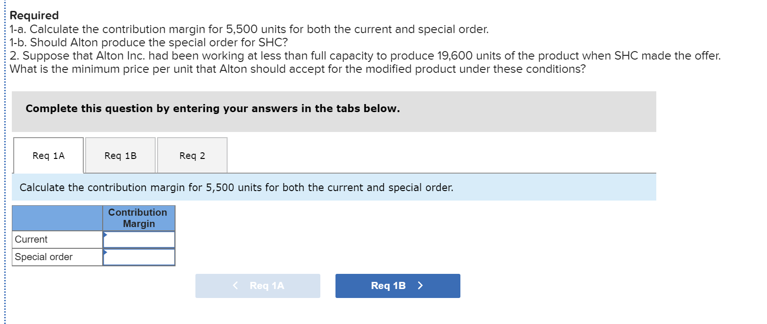The image size is (767, 324).
Task: Click the blue-highlighted Req 1A instruction text
Action: pyautogui.click(x=236, y=188)
